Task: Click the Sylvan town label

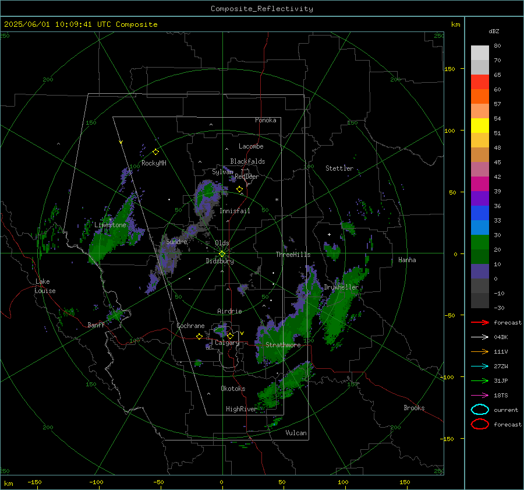Action: pyautogui.click(x=222, y=172)
